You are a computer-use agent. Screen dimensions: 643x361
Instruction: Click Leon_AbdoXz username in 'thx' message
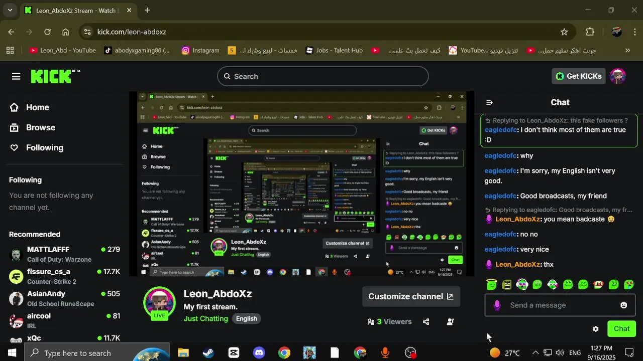coord(517,264)
